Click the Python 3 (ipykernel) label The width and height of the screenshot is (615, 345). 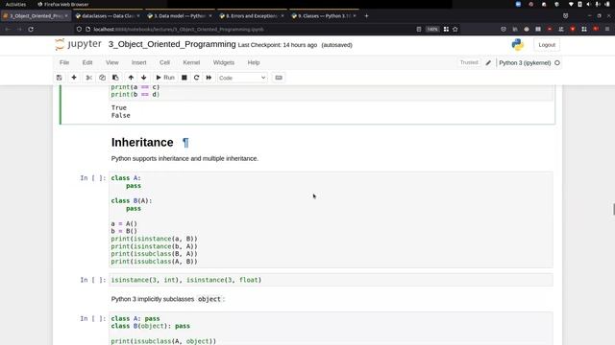(x=525, y=62)
